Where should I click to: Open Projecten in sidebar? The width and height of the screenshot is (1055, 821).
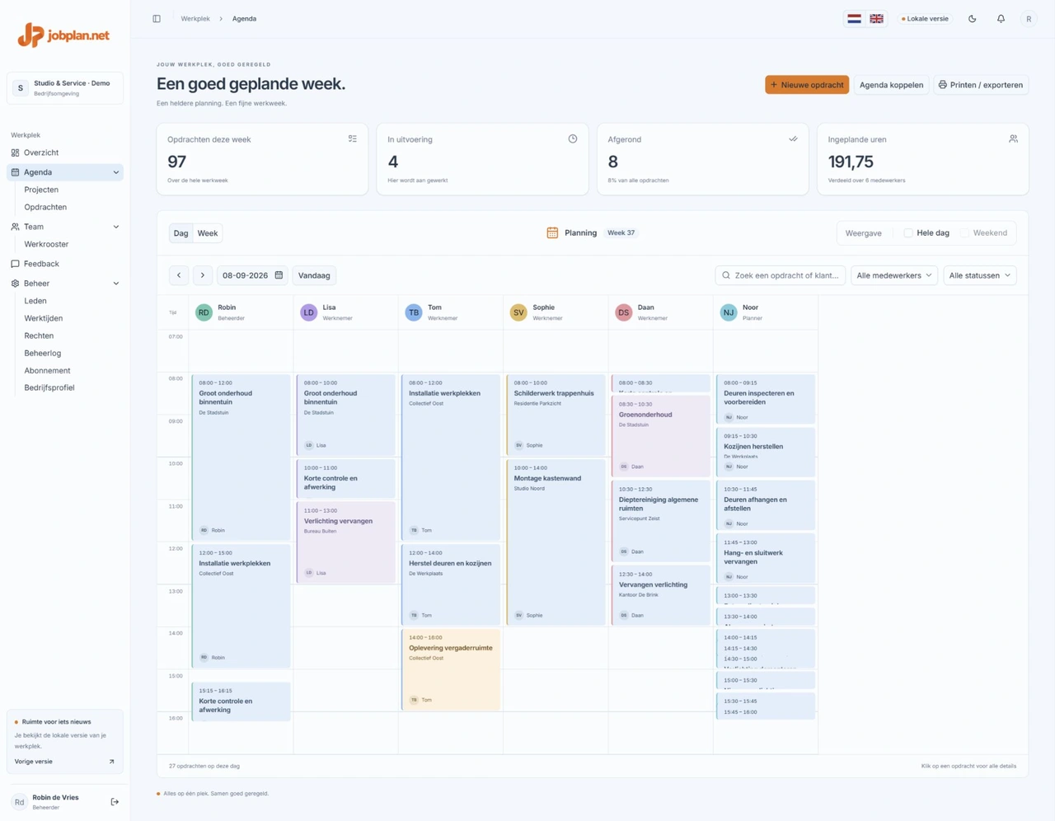coord(41,190)
